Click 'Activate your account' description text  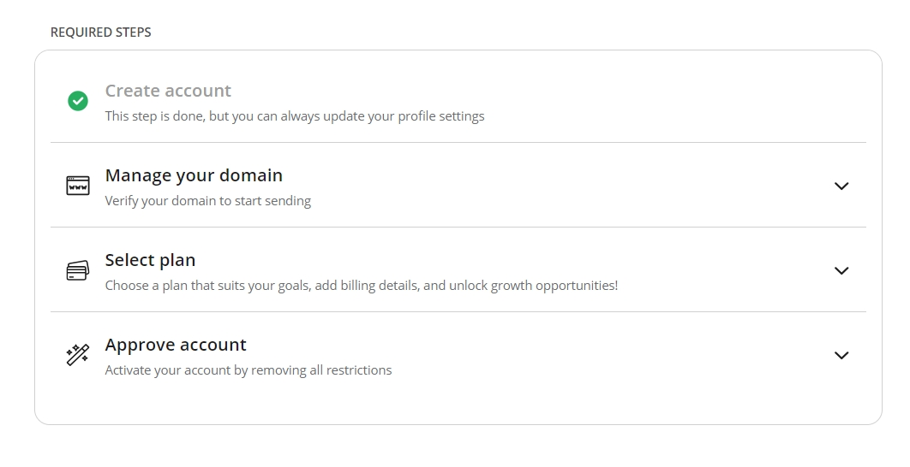coord(159,370)
